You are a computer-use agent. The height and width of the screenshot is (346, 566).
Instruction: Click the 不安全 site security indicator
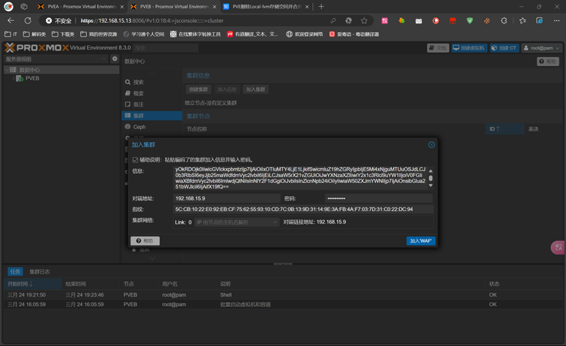(59, 21)
